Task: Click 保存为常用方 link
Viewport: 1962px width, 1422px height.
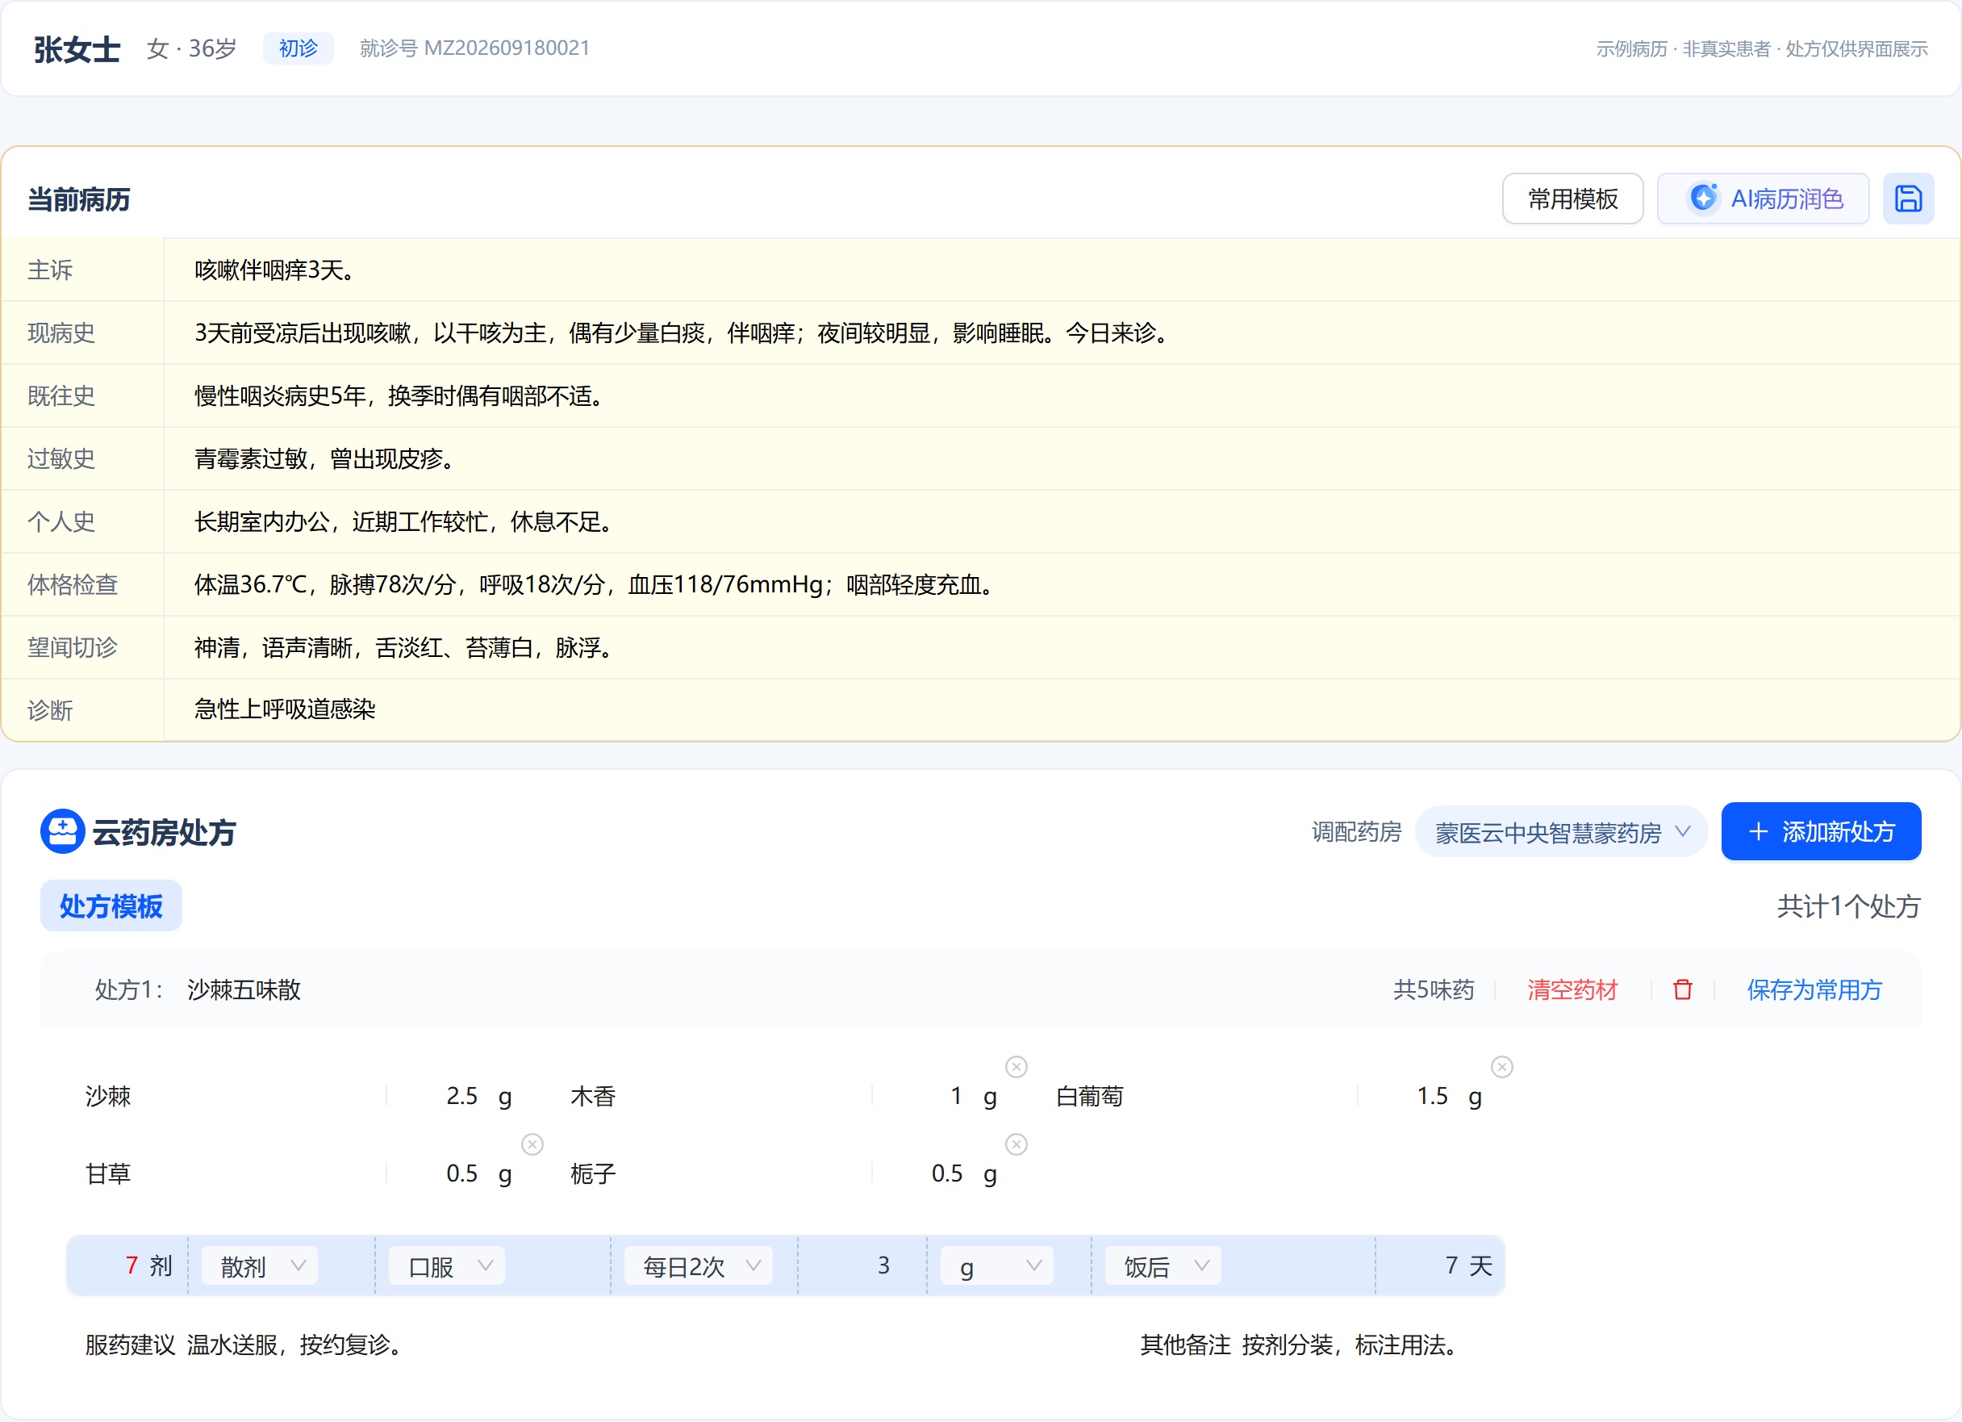Action: click(1814, 989)
